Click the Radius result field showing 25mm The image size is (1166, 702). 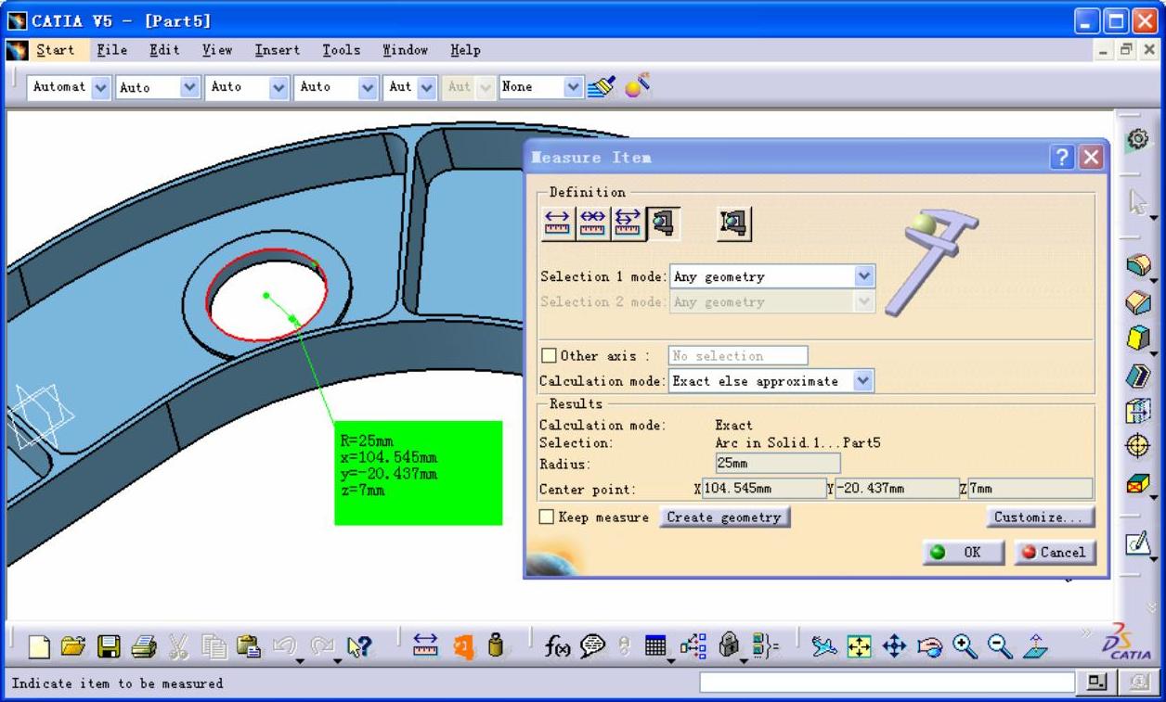pos(778,463)
